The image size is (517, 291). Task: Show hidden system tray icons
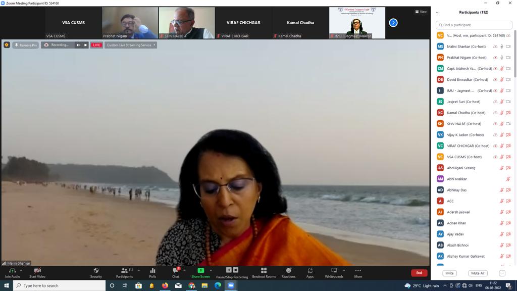click(x=445, y=286)
